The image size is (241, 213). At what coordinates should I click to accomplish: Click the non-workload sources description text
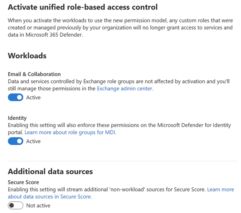(106, 189)
